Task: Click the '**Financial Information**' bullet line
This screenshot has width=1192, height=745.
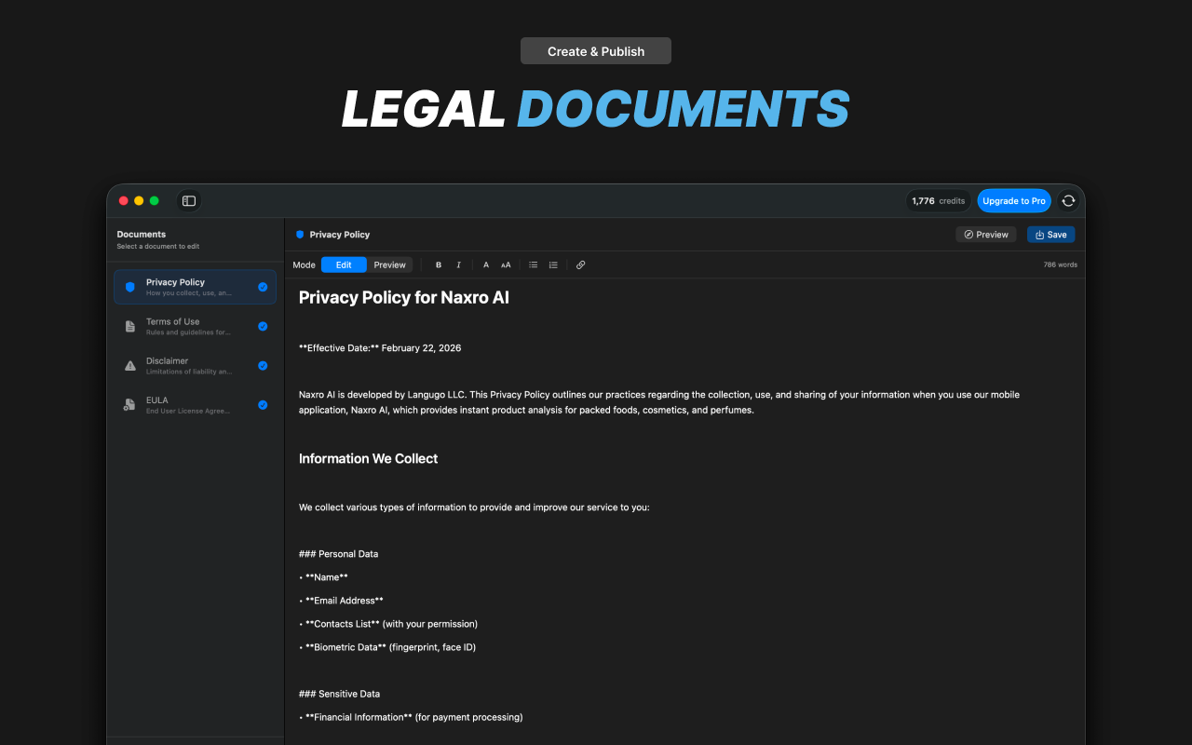Action: (411, 717)
